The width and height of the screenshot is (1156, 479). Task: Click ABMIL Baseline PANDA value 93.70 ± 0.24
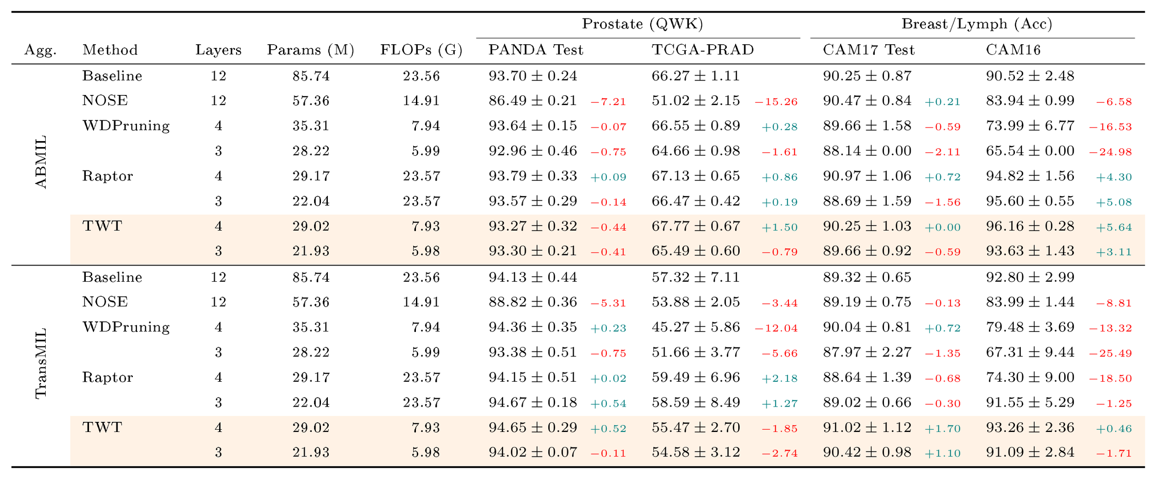coord(533,76)
